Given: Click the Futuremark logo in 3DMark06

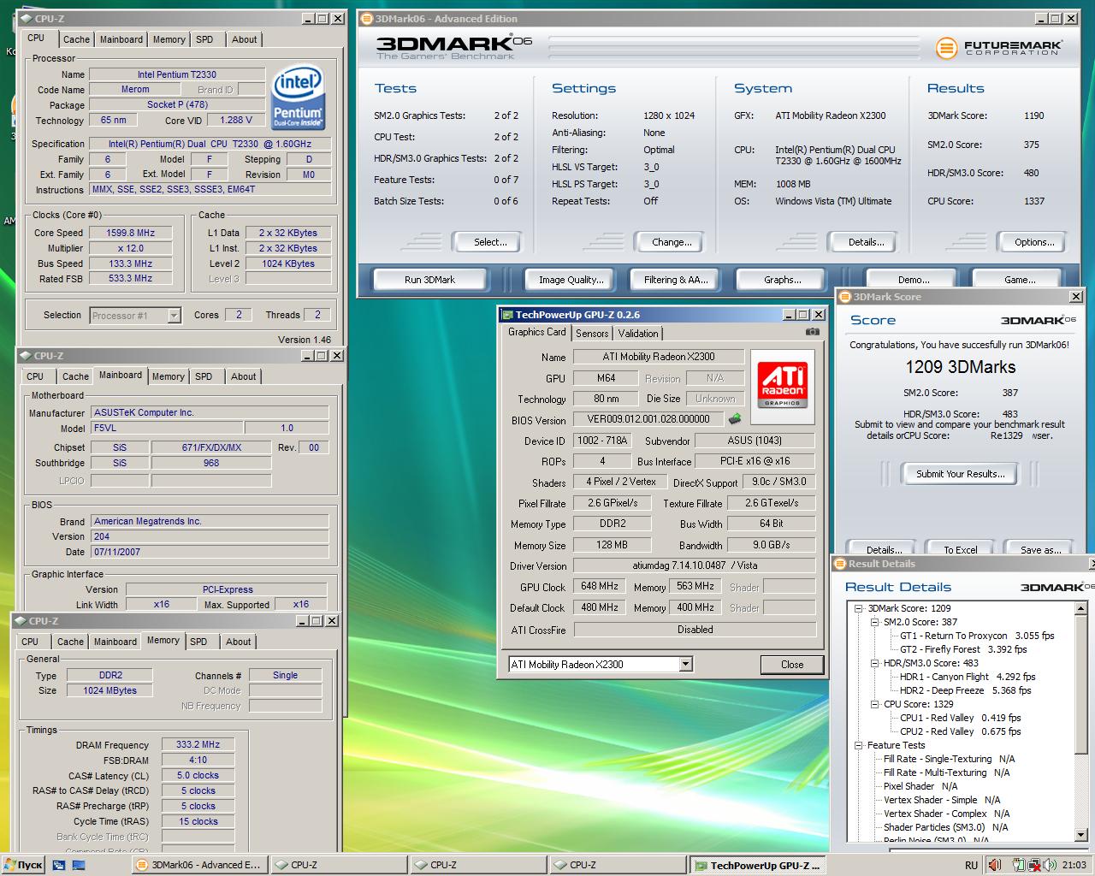Looking at the screenshot, I should 998,47.
